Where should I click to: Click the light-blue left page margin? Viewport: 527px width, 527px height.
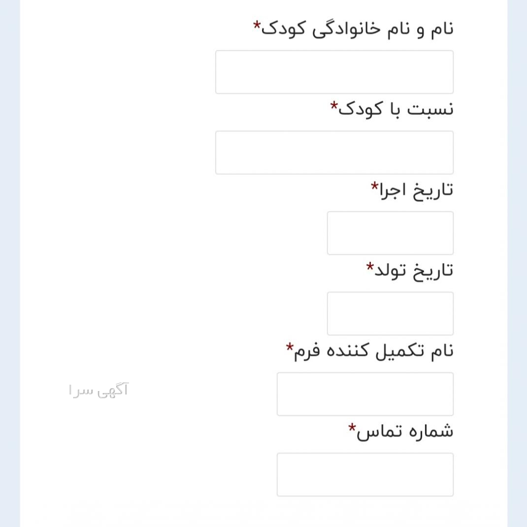click(x=9, y=246)
